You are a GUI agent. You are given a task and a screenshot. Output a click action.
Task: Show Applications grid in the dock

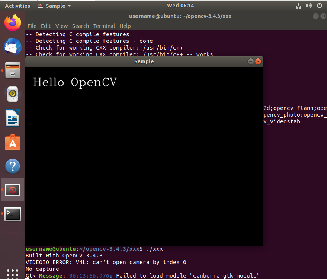(13, 274)
